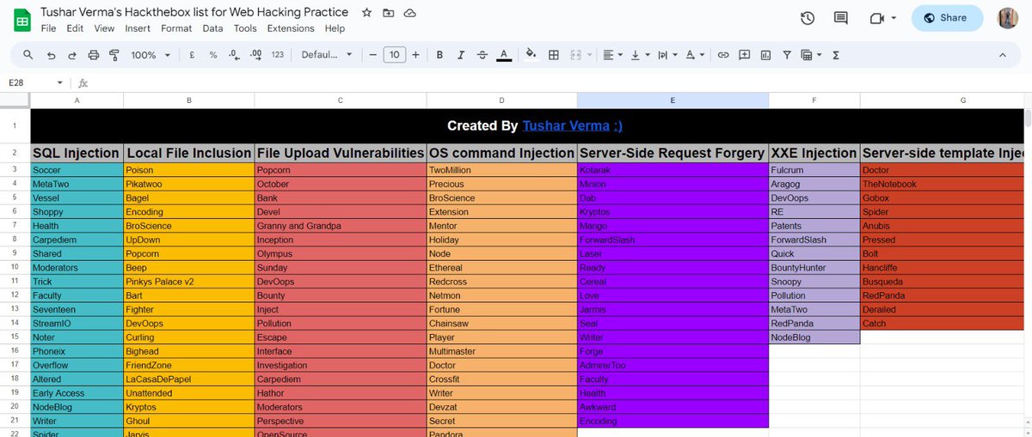The height and width of the screenshot is (437, 1032).
Task: Activate the paint format tool
Action: [114, 55]
